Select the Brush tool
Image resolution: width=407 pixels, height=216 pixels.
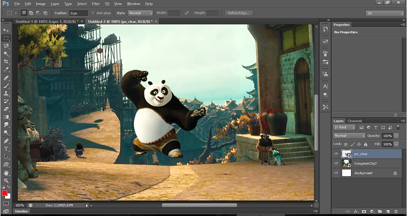[6, 86]
